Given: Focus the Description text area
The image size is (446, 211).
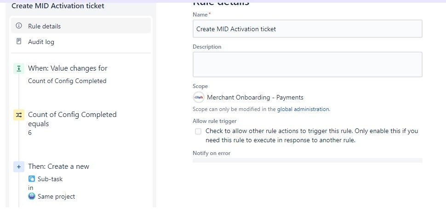Looking at the screenshot, I should pyautogui.click(x=308, y=64).
